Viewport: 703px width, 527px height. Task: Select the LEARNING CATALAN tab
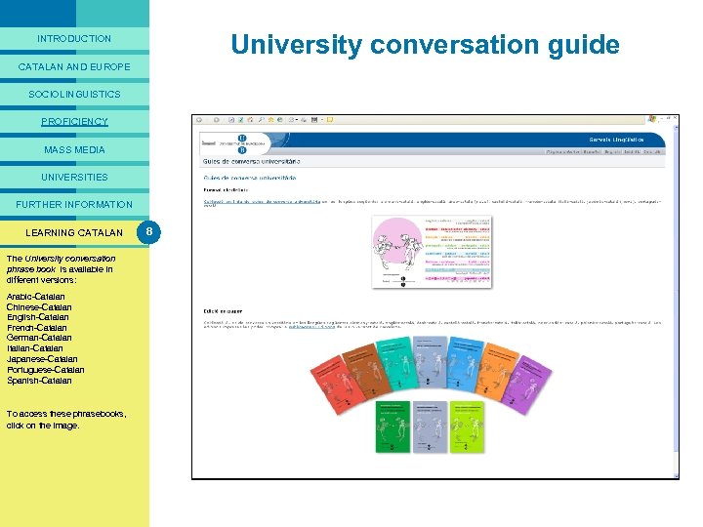pyautogui.click(x=74, y=232)
